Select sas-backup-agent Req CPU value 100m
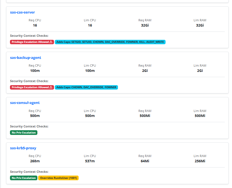 [x=35, y=71]
